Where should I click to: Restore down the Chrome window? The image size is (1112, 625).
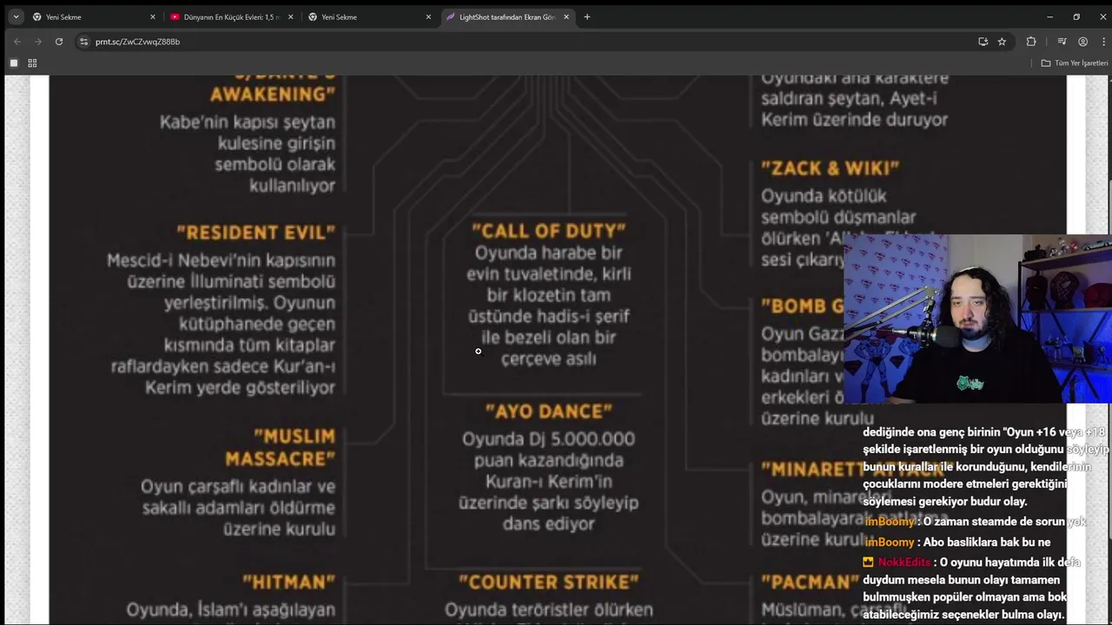click(x=1076, y=16)
